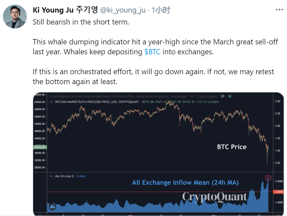
Task: Click the faded CryptoQuant inflow_mean chart title
Action: pyautogui.click(x=133, y=96)
